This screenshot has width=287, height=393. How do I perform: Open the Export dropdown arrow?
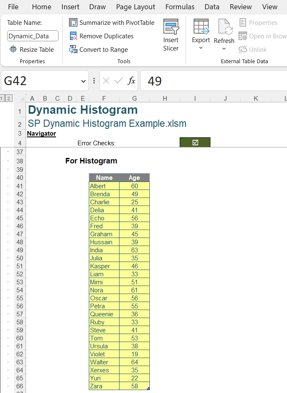201,48
